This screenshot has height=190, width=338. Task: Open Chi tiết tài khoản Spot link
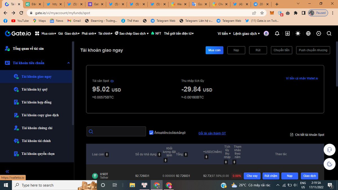(307, 135)
